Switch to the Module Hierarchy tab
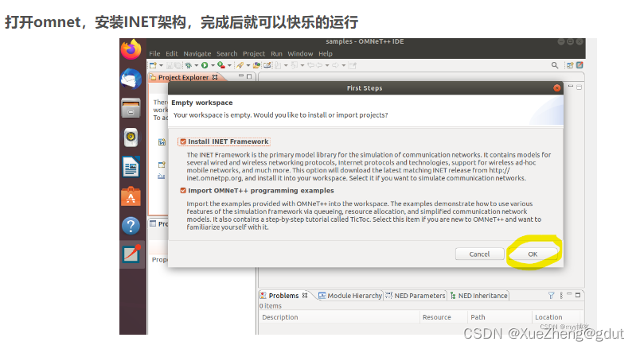 [x=350, y=296]
